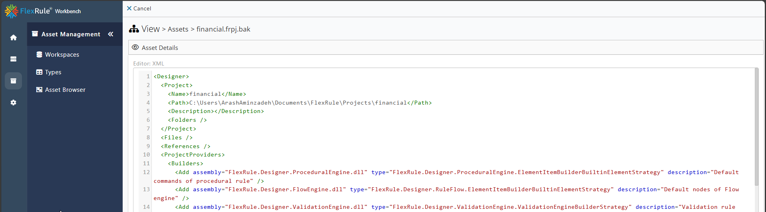Click the </Project> closing tag line
Image resolution: width=766 pixels, height=212 pixels.
pos(179,129)
